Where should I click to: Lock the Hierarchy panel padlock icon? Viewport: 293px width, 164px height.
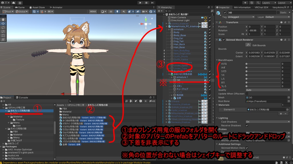pyautogui.click(x=209, y=7)
